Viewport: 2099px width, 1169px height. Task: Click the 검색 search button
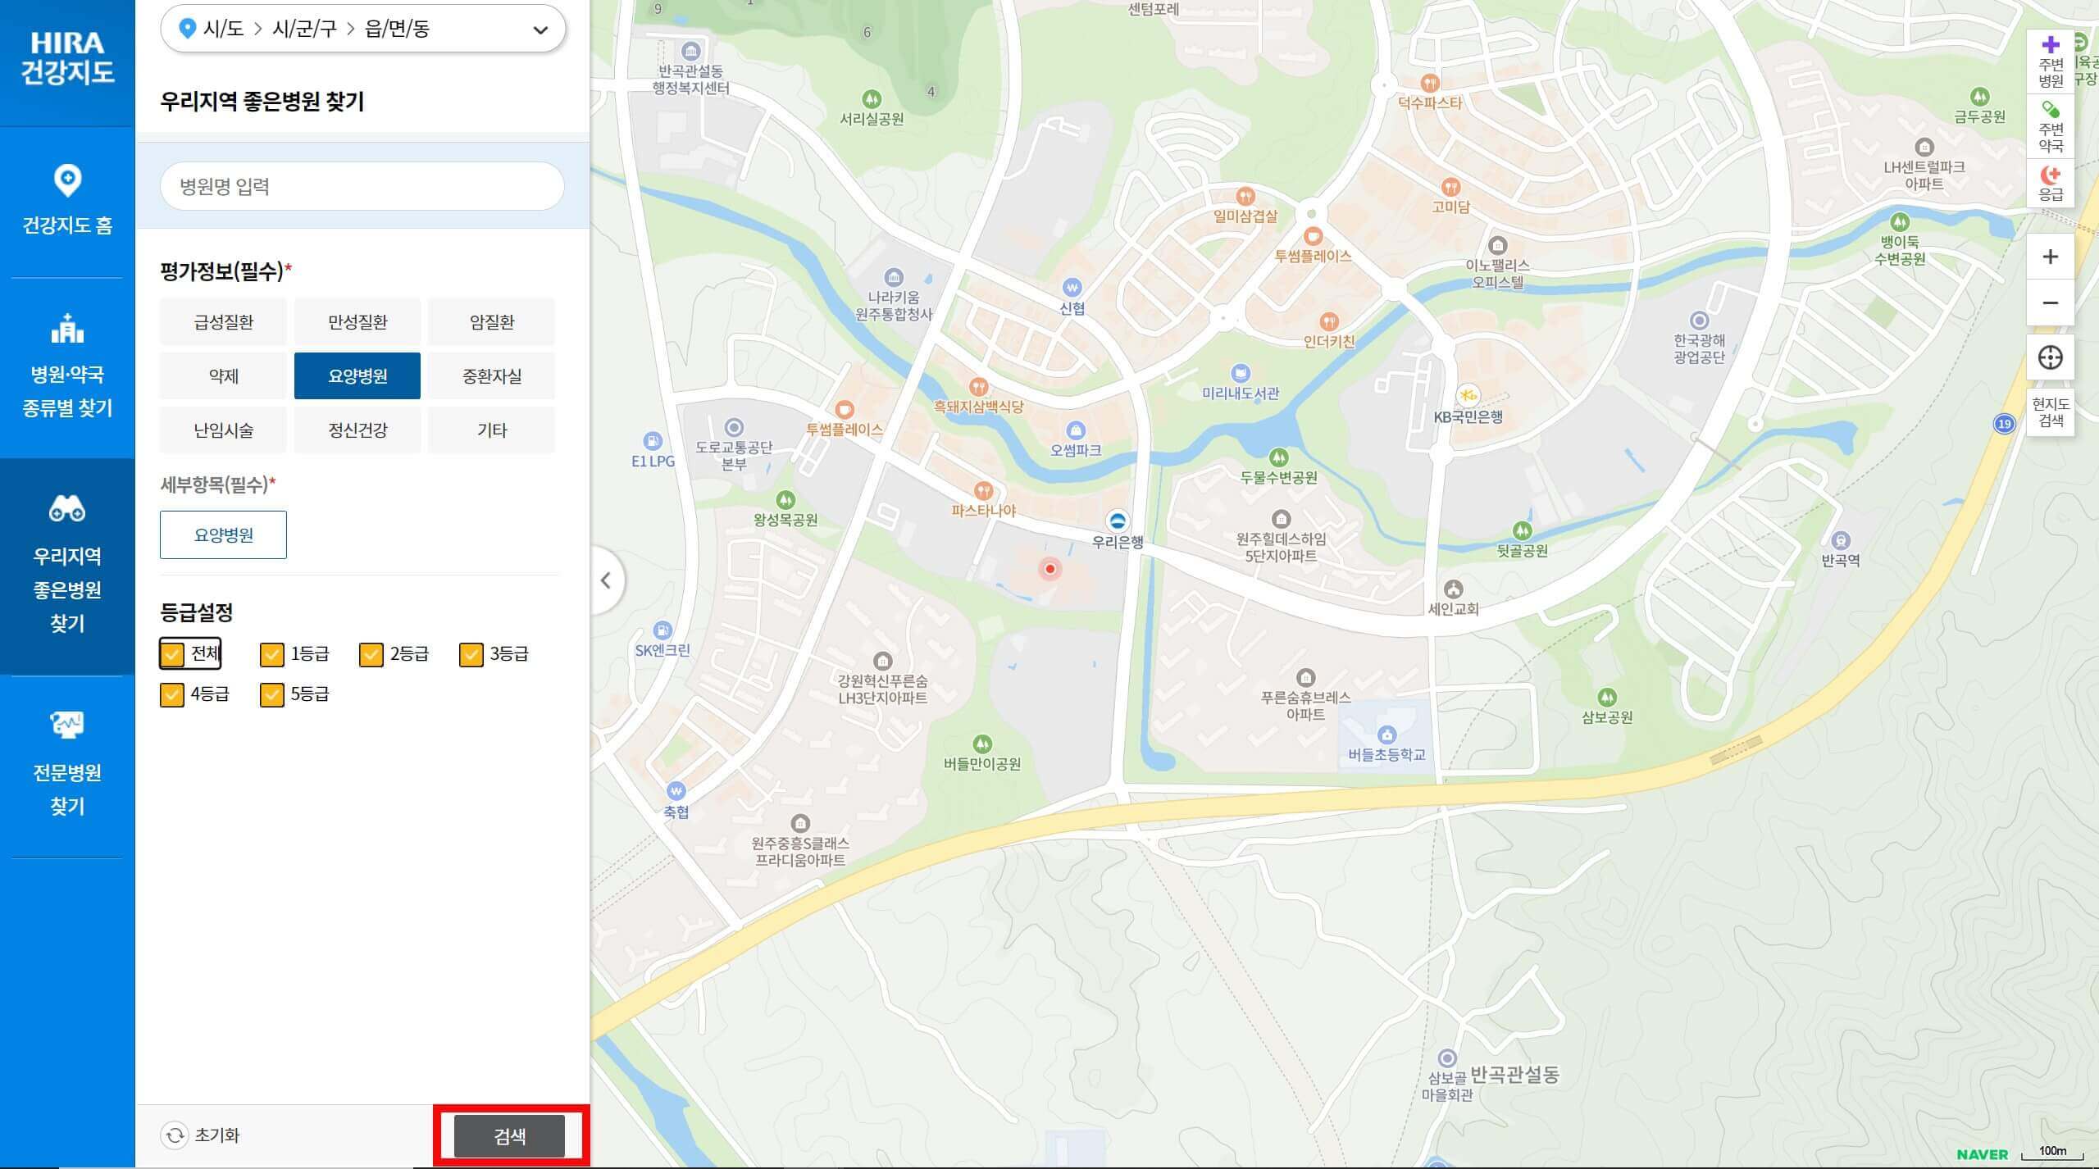[x=509, y=1135]
